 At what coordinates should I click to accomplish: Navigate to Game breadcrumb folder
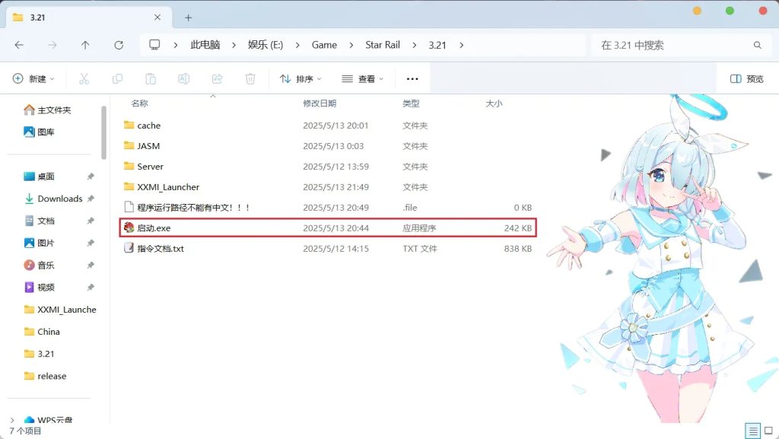coord(324,45)
